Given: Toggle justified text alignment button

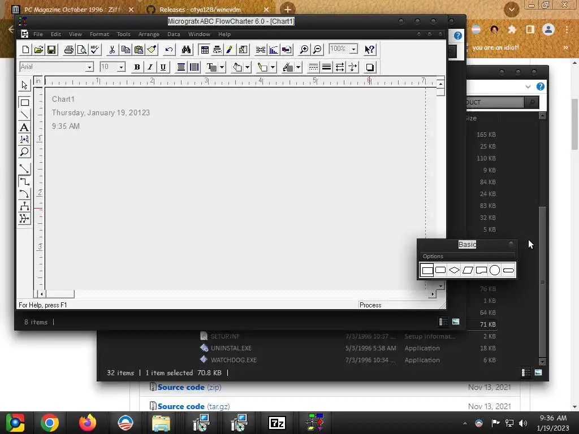Looking at the screenshot, I should 195,67.
